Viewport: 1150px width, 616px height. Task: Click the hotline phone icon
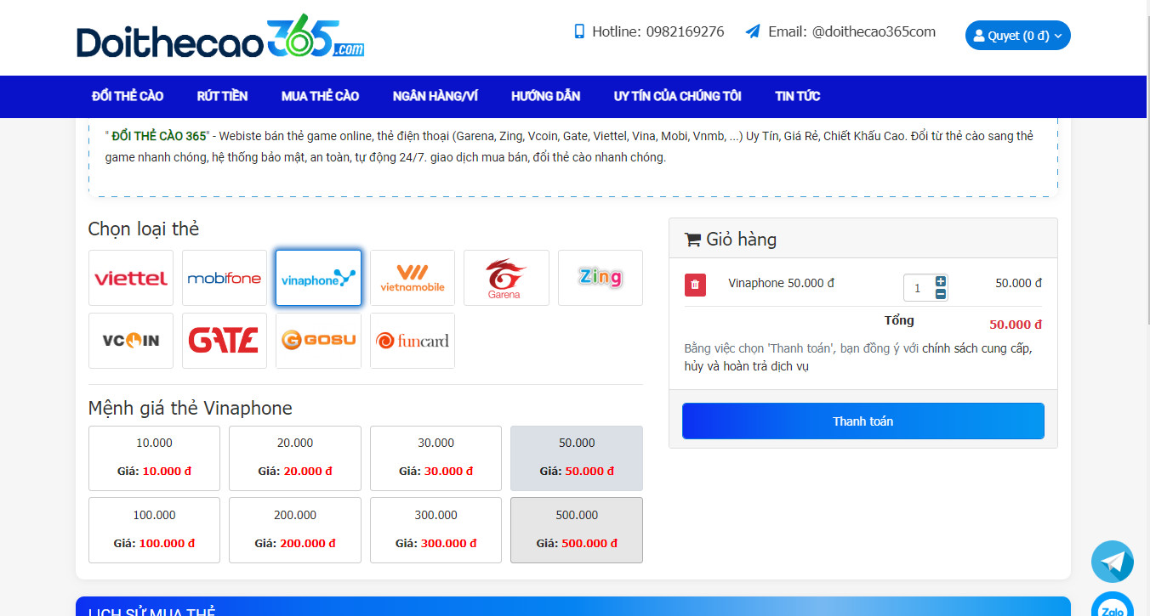(x=579, y=31)
